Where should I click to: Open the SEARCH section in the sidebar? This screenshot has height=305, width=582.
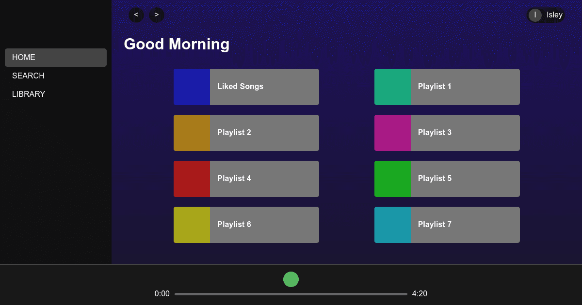click(28, 76)
